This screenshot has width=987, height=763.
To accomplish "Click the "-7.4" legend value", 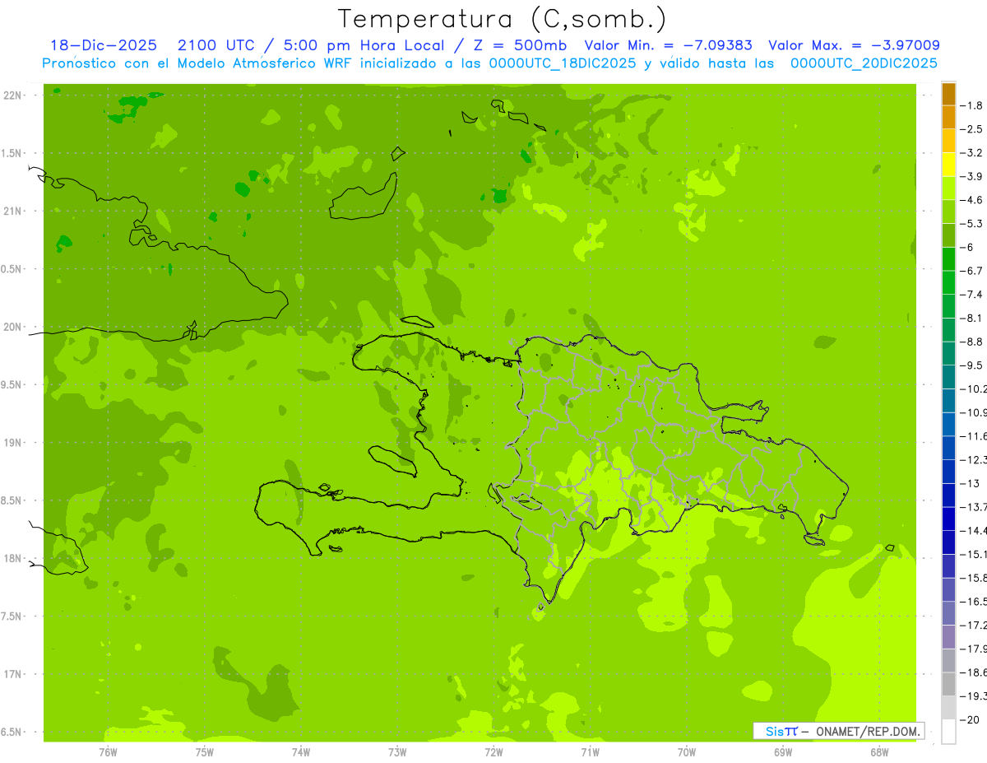I will click(971, 294).
